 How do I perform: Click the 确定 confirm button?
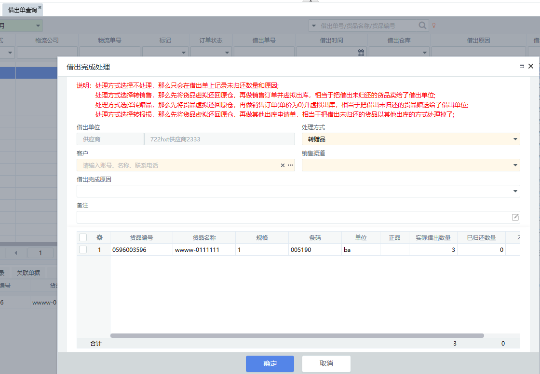[x=270, y=364]
